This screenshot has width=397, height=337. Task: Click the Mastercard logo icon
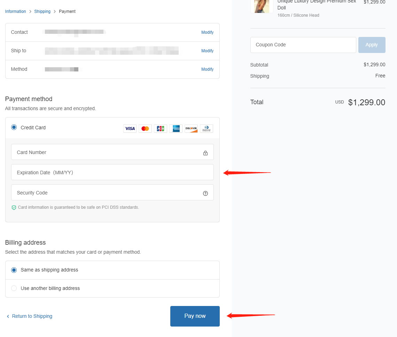coord(145,129)
